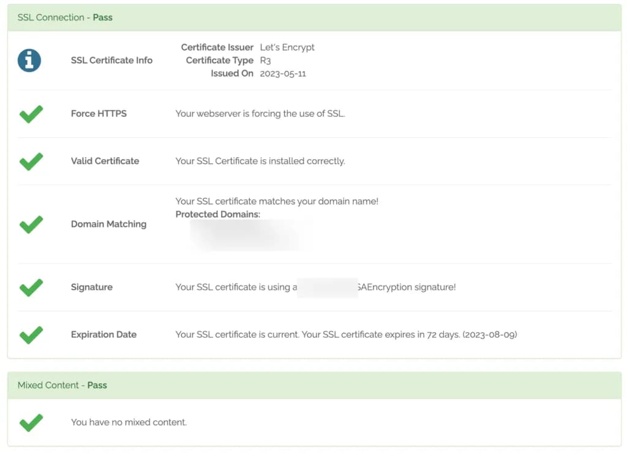Click the Certificate Type R3 value

pos(265,60)
